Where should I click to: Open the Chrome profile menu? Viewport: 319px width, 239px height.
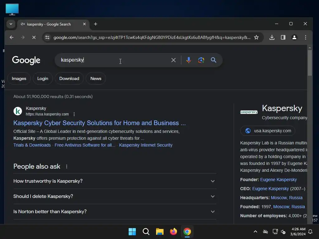pyautogui.click(x=294, y=37)
